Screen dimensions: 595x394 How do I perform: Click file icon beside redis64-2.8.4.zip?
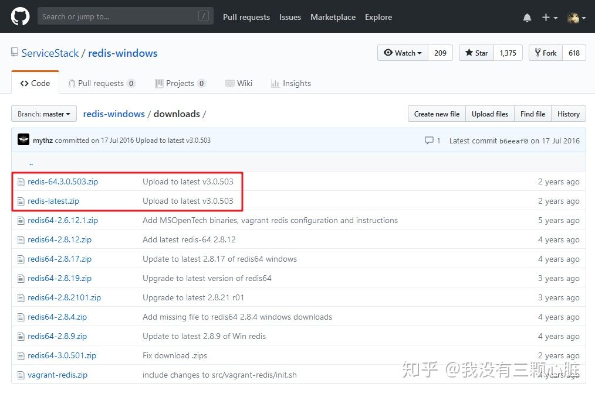click(21, 317)
